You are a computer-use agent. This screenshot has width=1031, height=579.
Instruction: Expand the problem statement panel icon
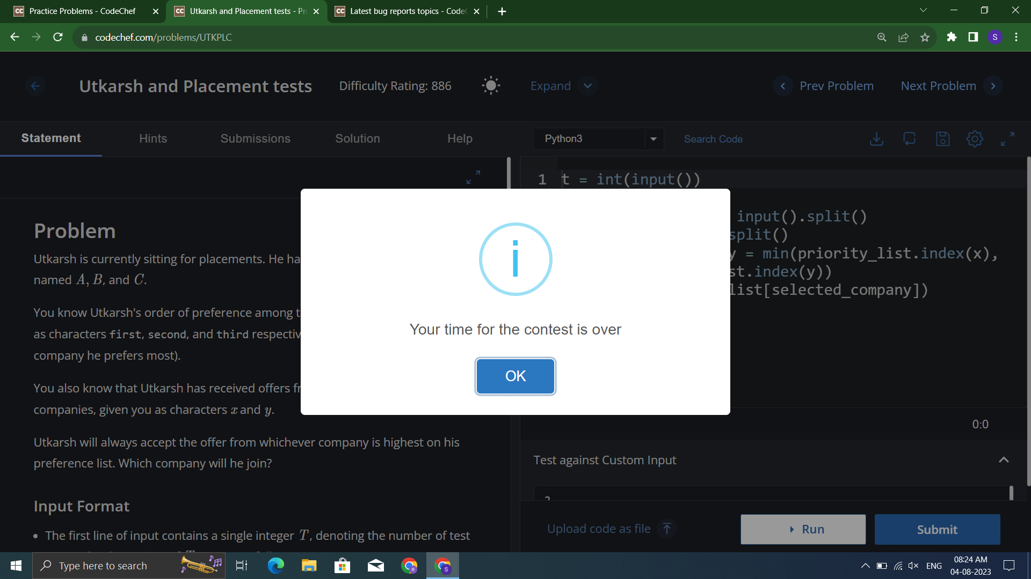[x=473, y=177]
